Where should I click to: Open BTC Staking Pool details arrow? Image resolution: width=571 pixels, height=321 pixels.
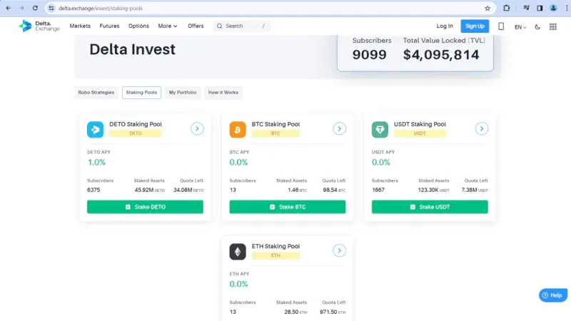(340, 128)
